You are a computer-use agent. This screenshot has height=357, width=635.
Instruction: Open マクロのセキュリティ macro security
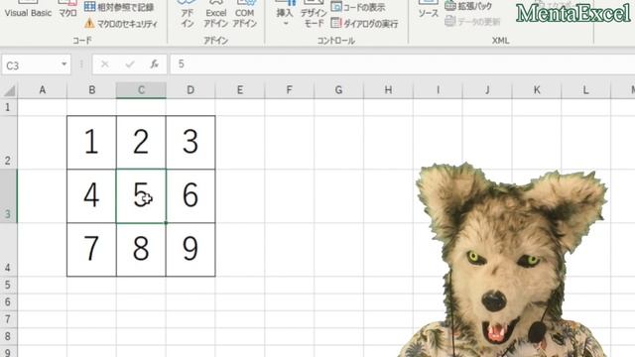121,24
